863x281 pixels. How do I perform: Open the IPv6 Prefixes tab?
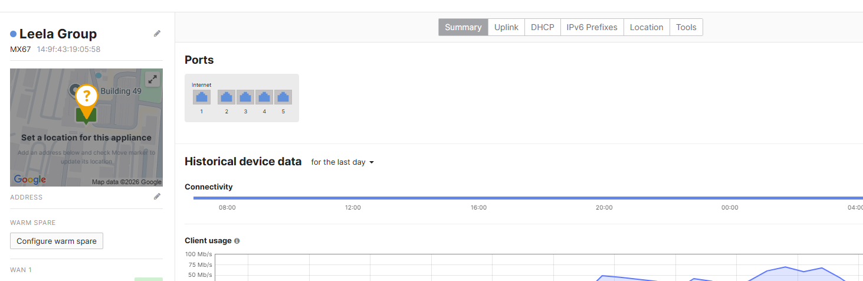592,27
